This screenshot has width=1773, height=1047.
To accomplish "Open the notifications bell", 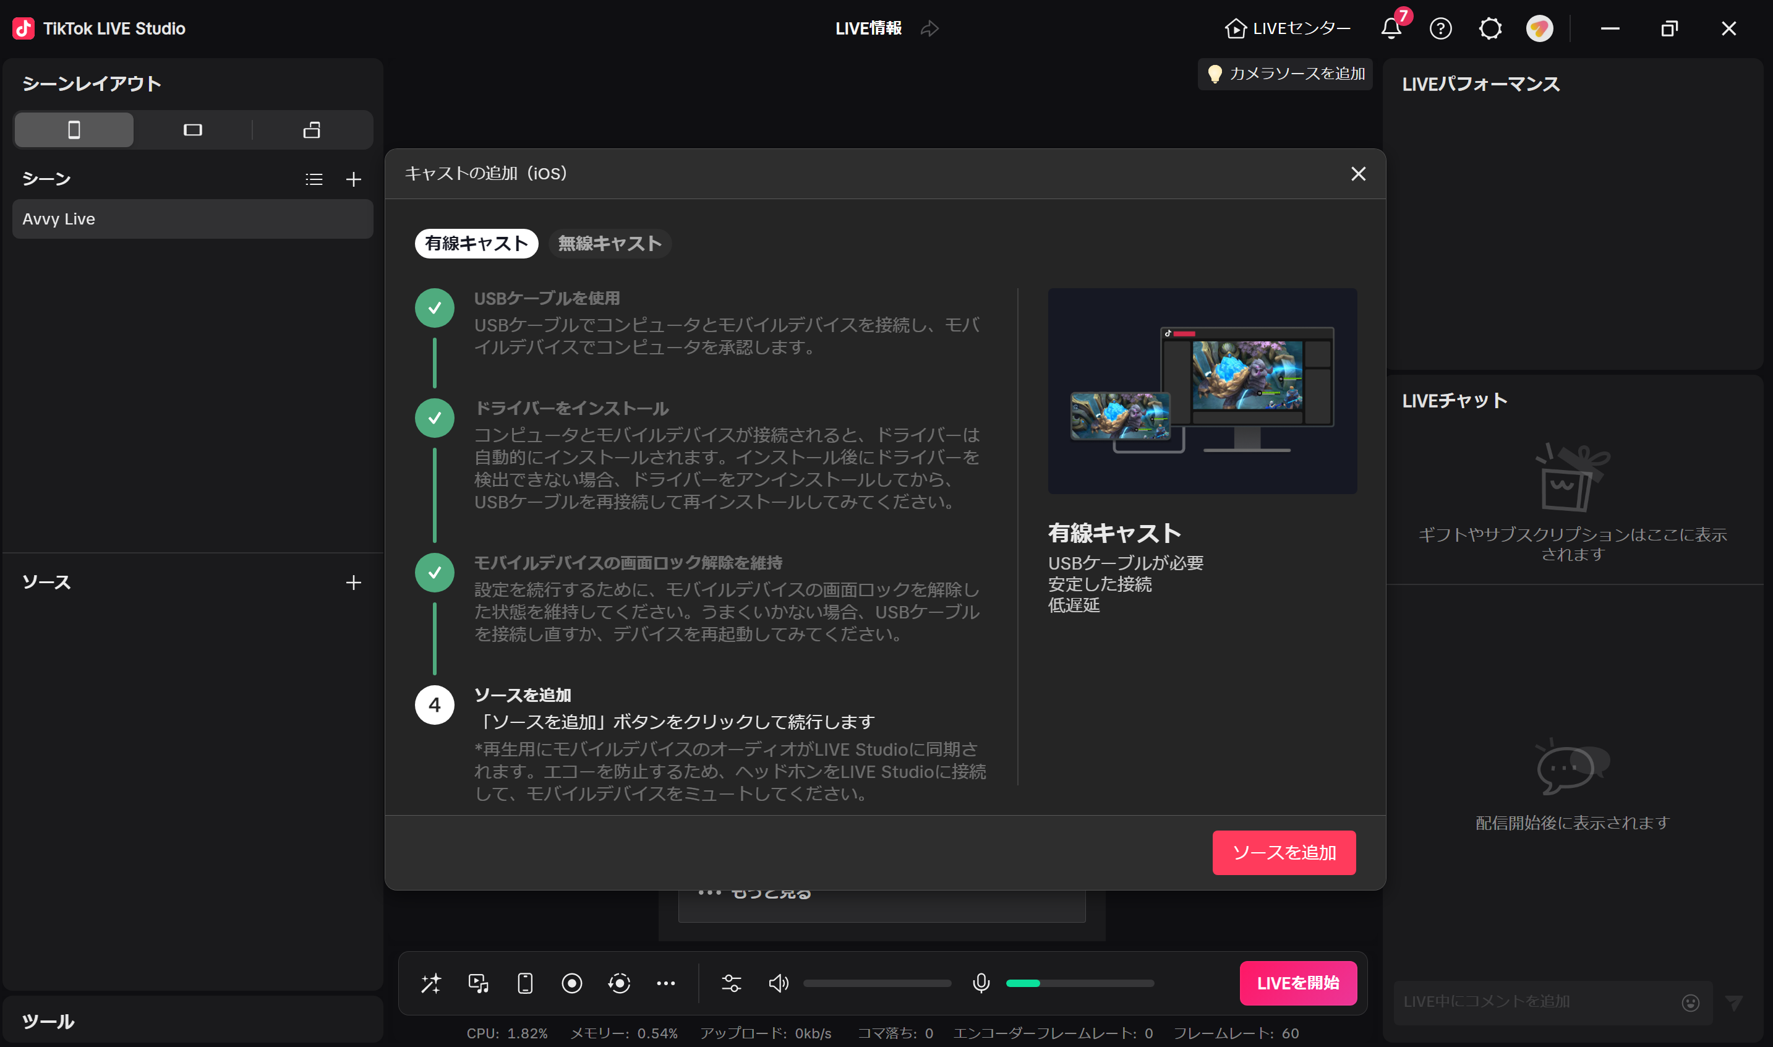I will [x=1391, y=28].
